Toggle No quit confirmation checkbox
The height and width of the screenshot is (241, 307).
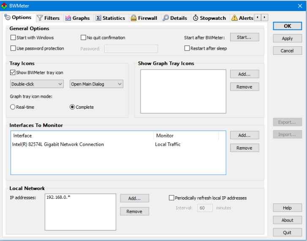click(83, 38)
